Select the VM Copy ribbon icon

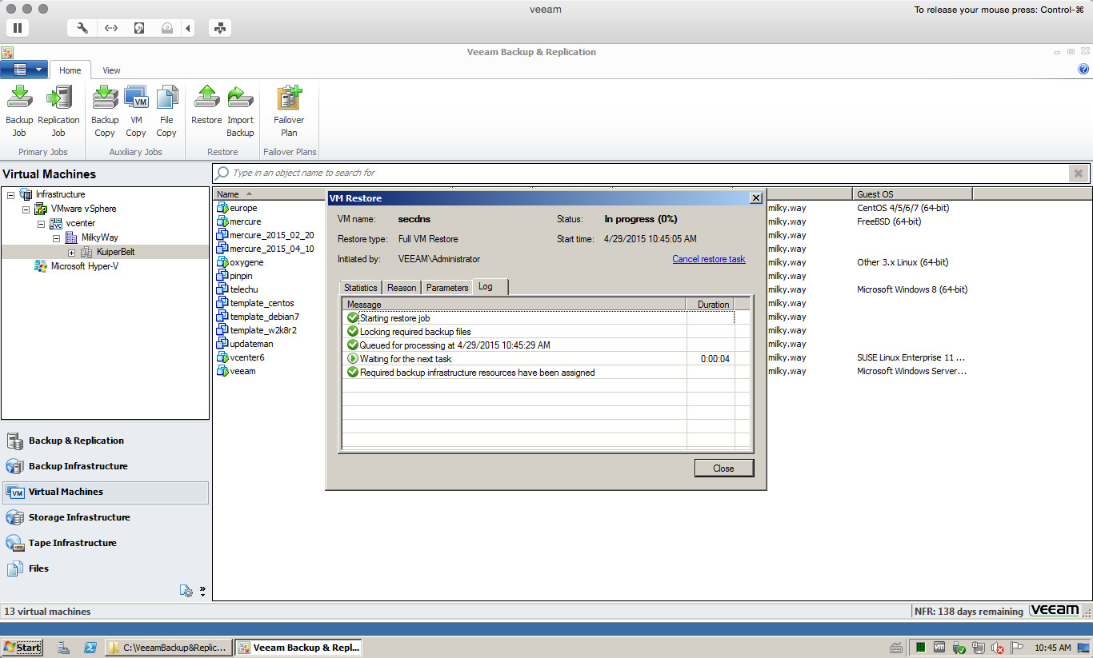(136, 98)
